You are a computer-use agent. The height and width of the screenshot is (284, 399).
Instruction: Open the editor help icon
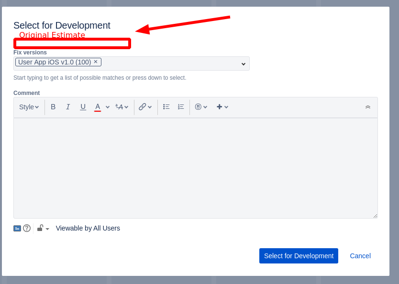(27, 228)
